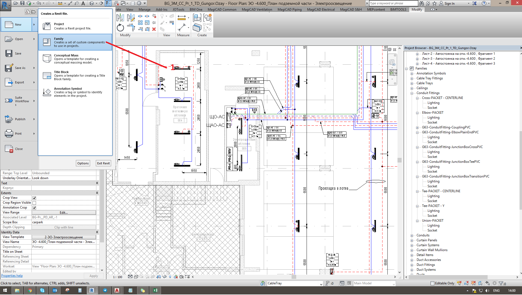Activate Temporary Hide/Isolate glasses icon
The width and height of the screenshot is (522, 295).
pyautogui.click(x=165, y=277)
